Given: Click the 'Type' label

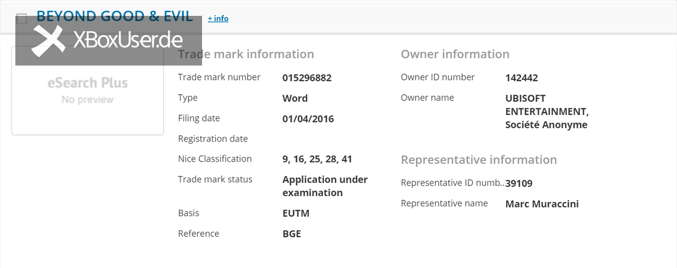Looking at the screenshot, I should [188, 98].
